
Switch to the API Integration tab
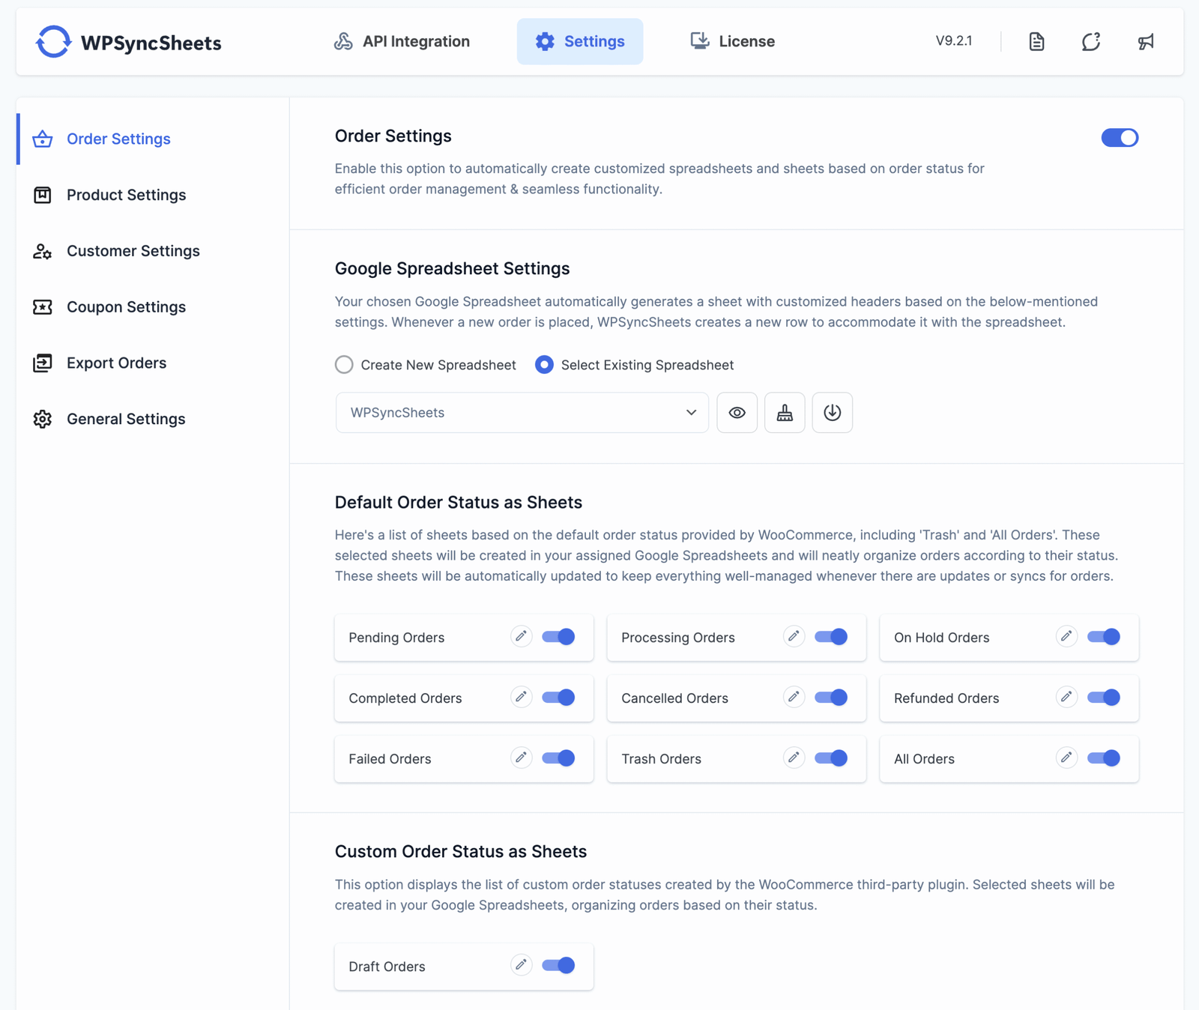402,42
